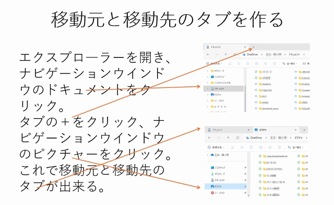Select ミュージック in single-tab Explorer navigation pane
The image size is (334, 205).
tap(217, 100)
